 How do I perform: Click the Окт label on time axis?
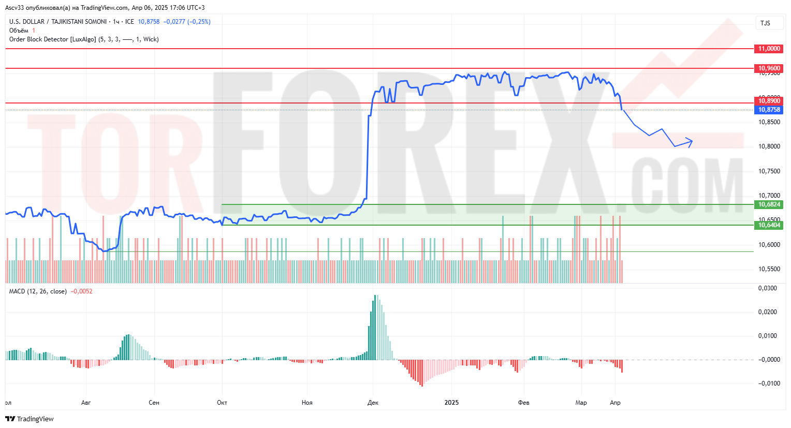coord(222,403)
